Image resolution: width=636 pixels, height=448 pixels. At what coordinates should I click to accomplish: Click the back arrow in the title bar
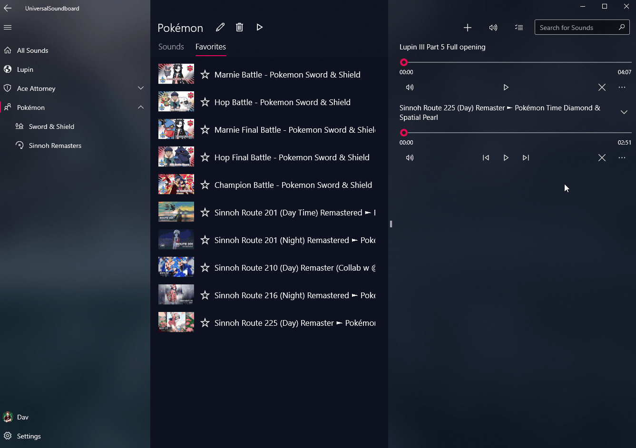click(x=8, y=8)
